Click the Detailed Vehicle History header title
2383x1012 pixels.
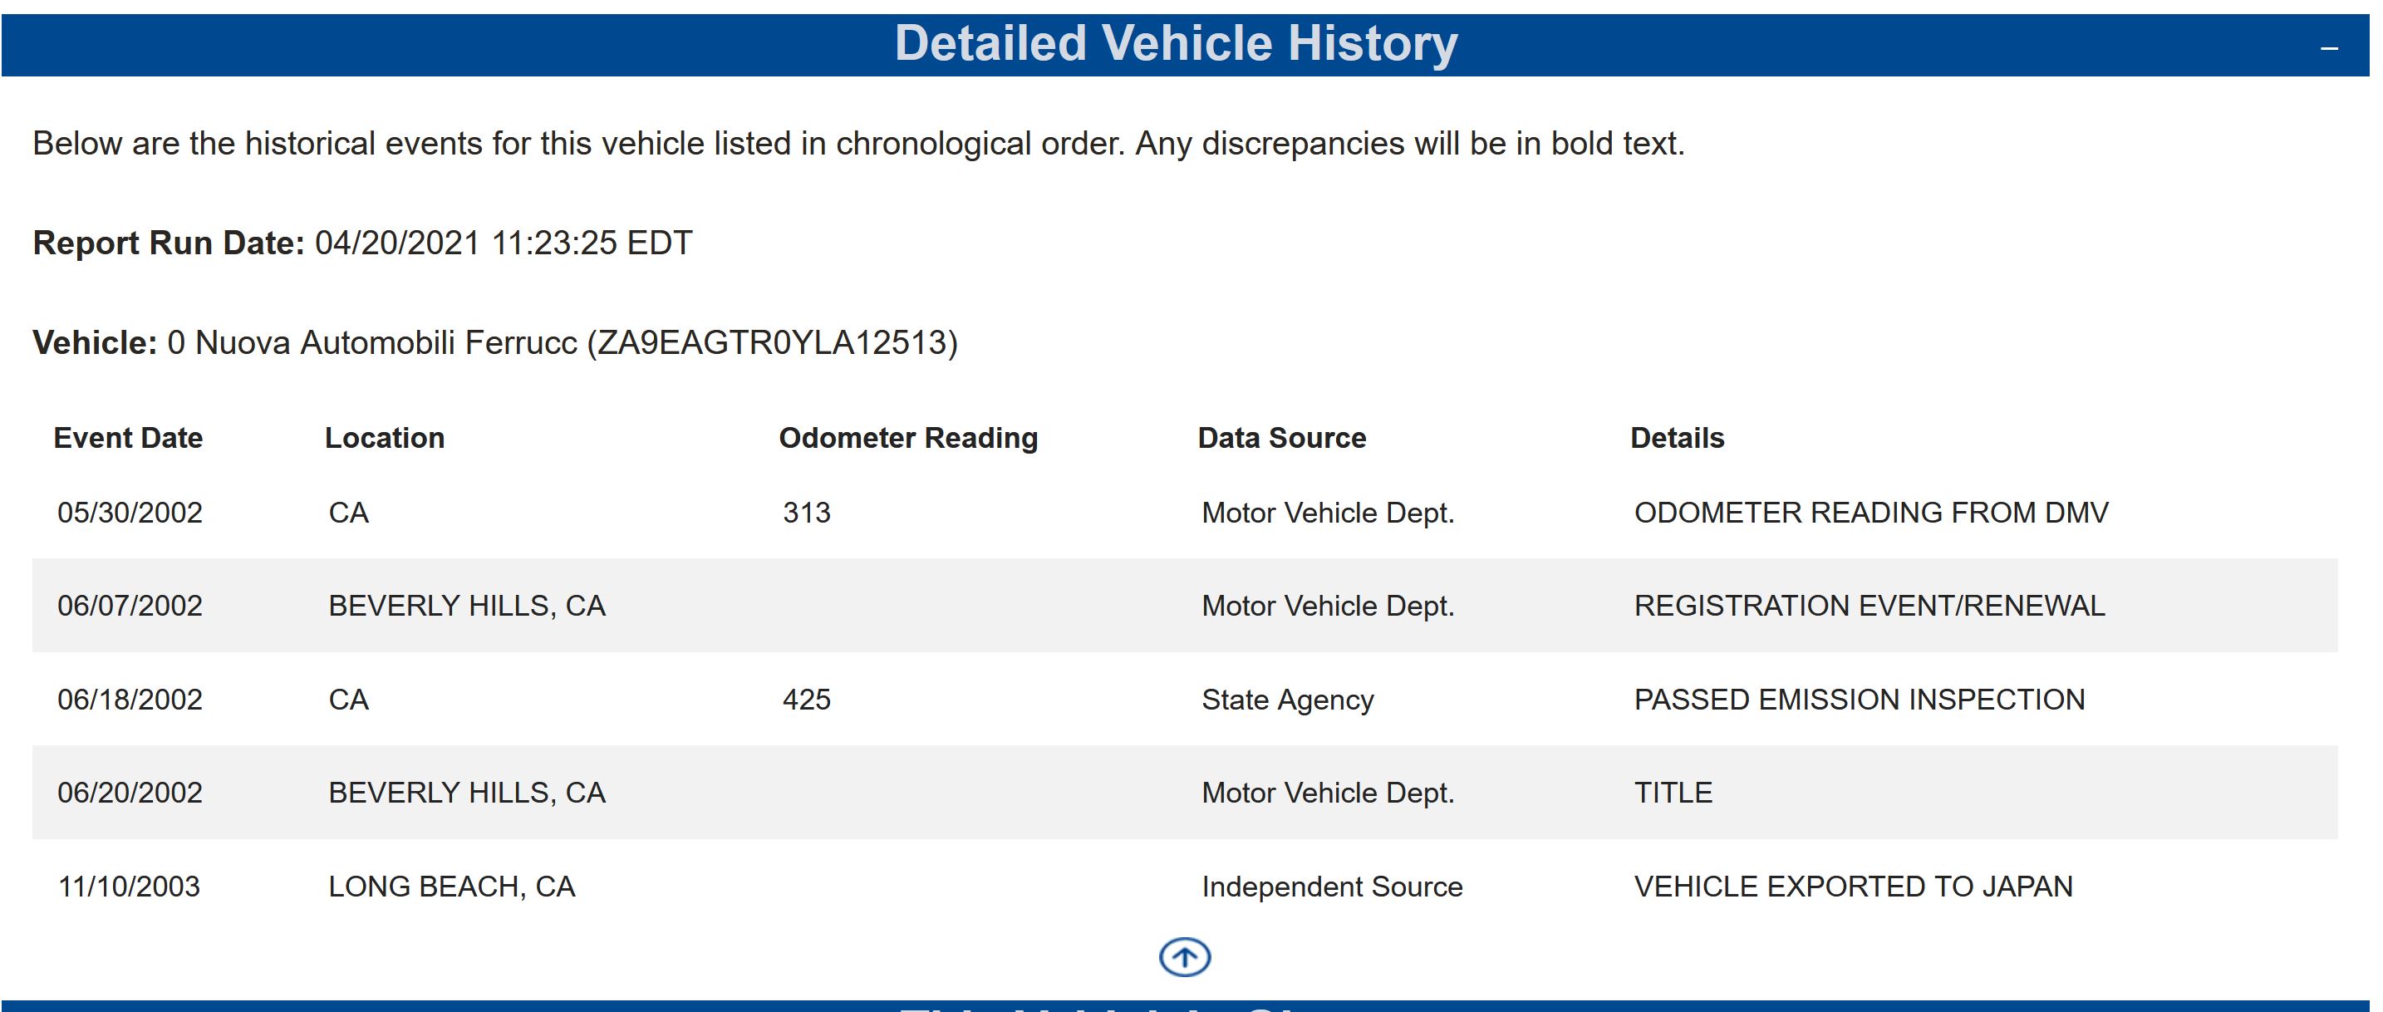pyautogui.click(x=1175, y=43)
